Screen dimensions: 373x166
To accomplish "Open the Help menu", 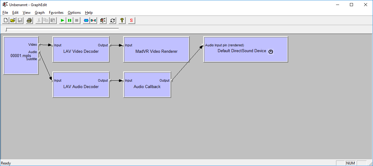I will 89,13.
